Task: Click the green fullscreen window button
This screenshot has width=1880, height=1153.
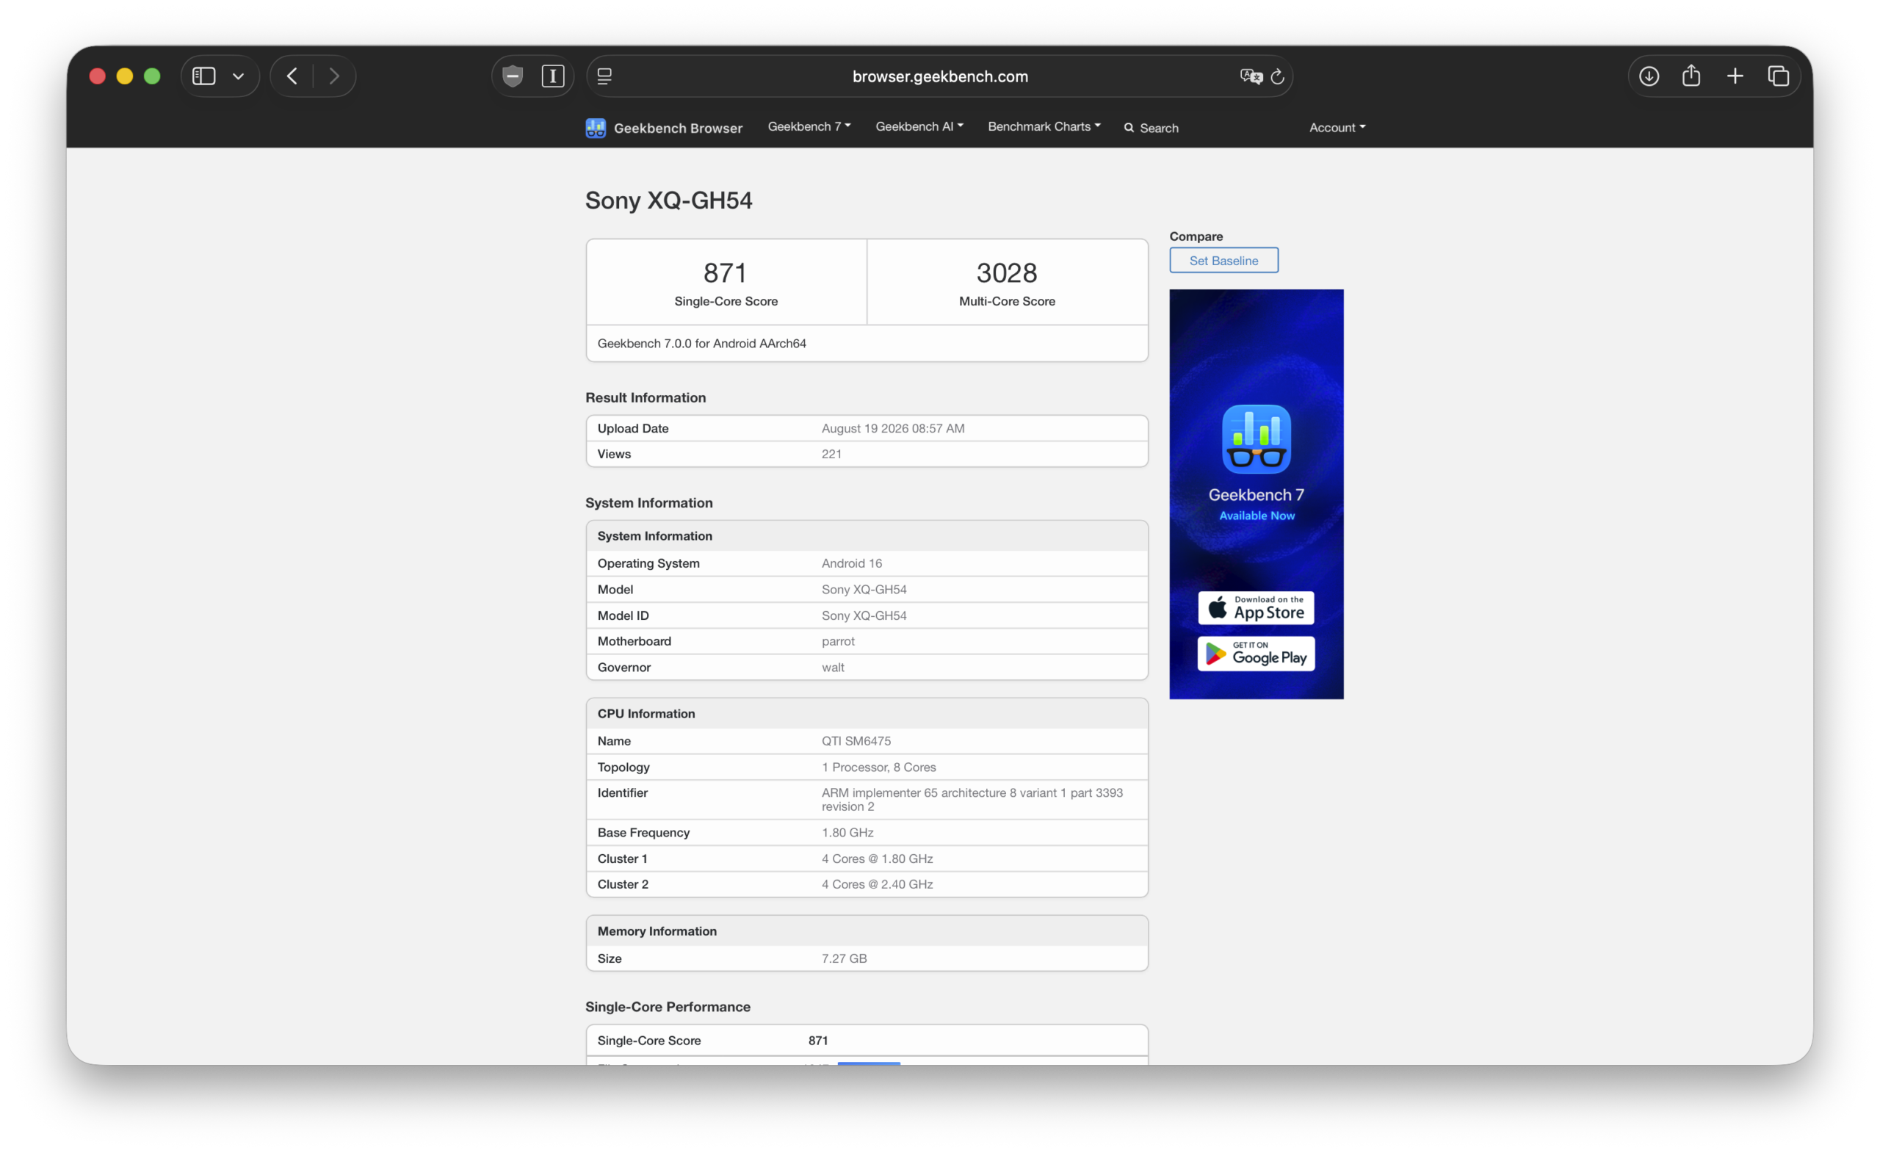Action: click(x=152, y=76)
